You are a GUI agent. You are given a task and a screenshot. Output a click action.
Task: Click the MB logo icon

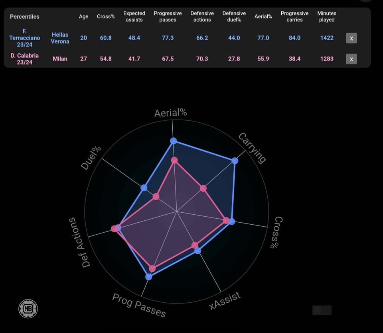(x=28, y=309)
